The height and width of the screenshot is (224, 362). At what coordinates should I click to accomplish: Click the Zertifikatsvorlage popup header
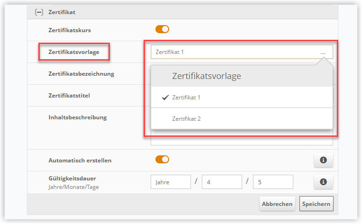pos(242,76)
